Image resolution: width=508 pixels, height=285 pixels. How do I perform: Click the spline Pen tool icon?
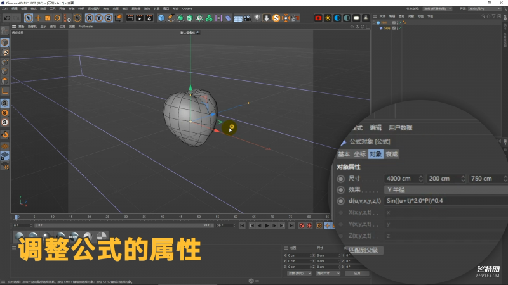coord(171,18)
